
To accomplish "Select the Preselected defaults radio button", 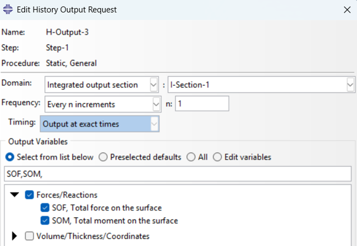I will tap(103, 157).
